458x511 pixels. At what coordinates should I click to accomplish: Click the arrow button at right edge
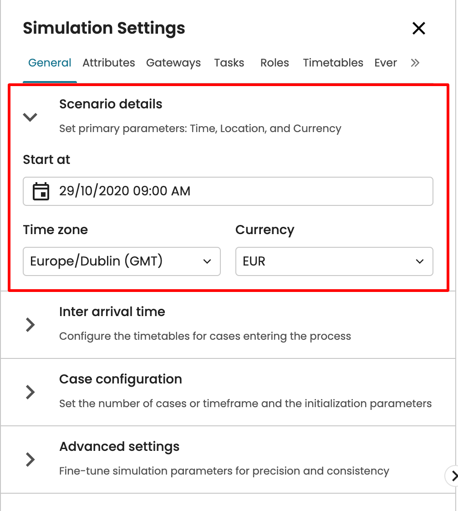453,476
